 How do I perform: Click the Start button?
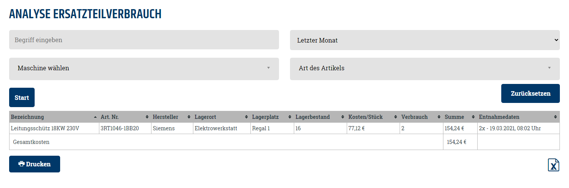pos(22,98)
